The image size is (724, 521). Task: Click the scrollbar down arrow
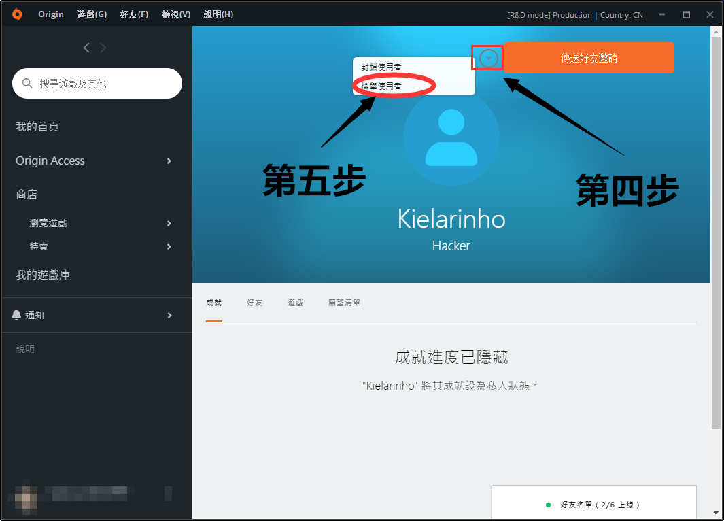click(x=716, y=513)
